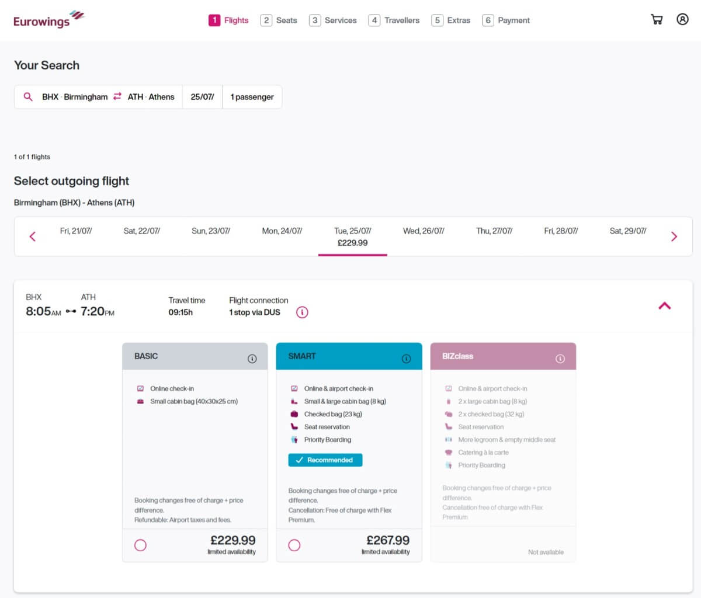Click the BASIC fare header
The width and height of the screenshot is (701, 598).
coord(195,356)
